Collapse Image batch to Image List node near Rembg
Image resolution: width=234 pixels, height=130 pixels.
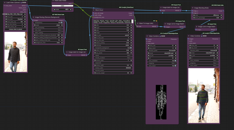point(67,52)
